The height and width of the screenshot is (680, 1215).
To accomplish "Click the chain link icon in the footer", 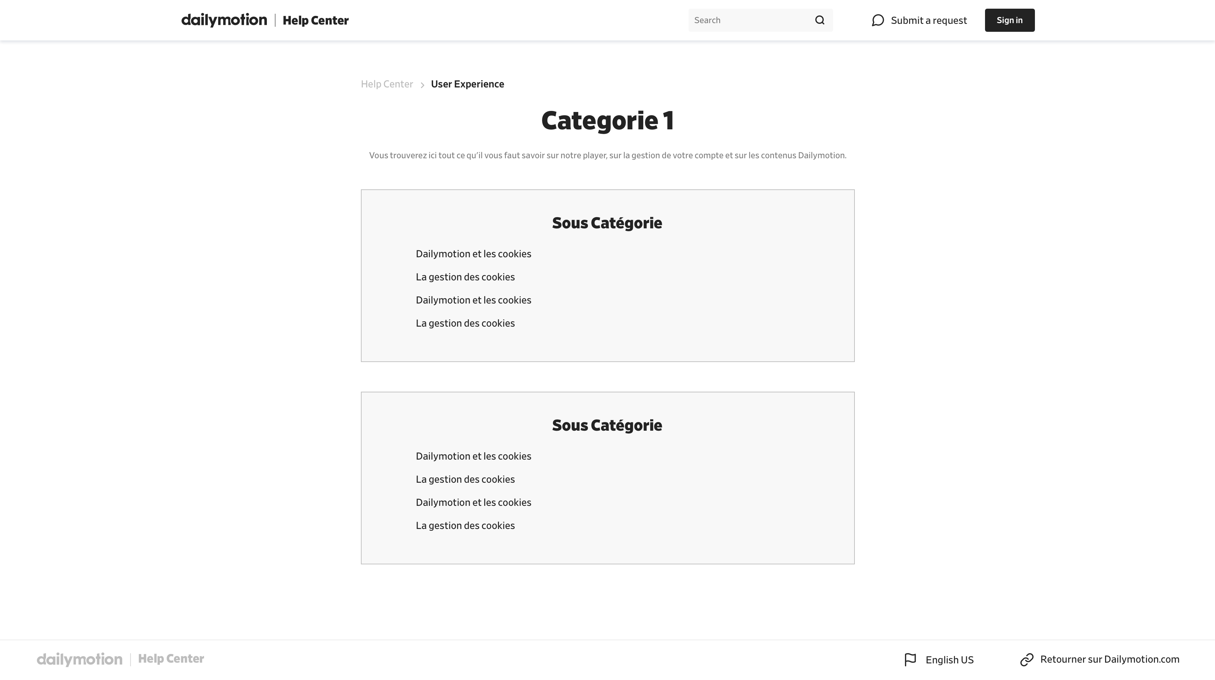I will pyautogui.click(x=1027, y=660).
